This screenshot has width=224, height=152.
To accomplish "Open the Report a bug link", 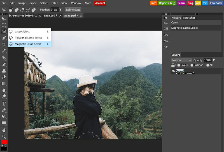I will point(167,3).
